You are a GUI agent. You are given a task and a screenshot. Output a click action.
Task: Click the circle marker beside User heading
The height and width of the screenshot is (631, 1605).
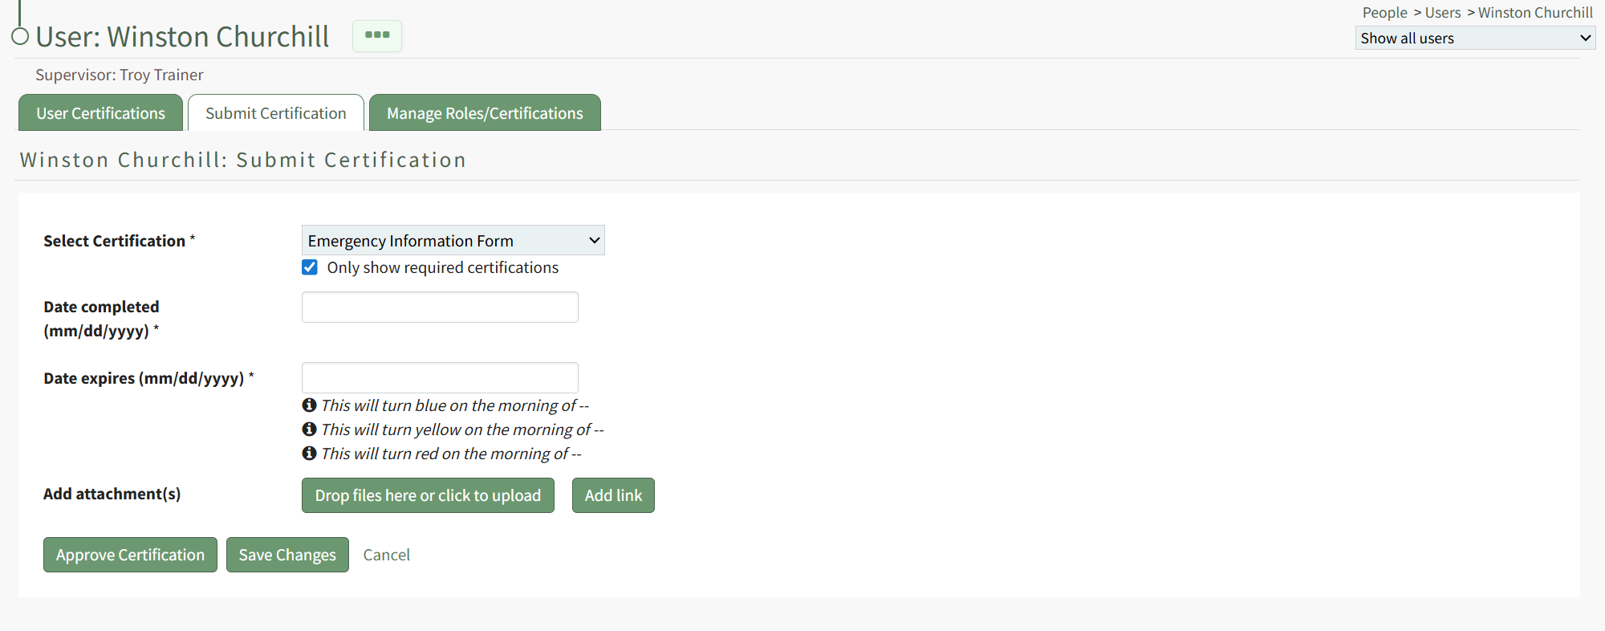tap(20, 36)
